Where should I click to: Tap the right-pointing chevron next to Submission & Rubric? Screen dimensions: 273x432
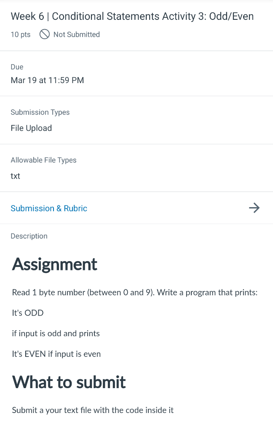pos(254,208)
